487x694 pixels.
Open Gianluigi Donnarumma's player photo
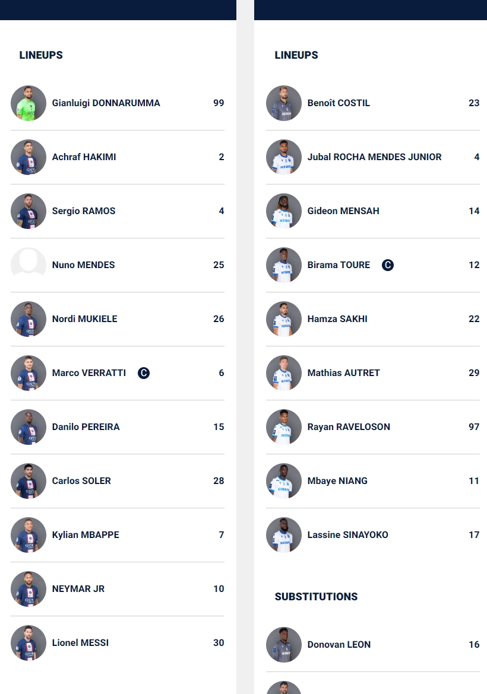[29, 103]
